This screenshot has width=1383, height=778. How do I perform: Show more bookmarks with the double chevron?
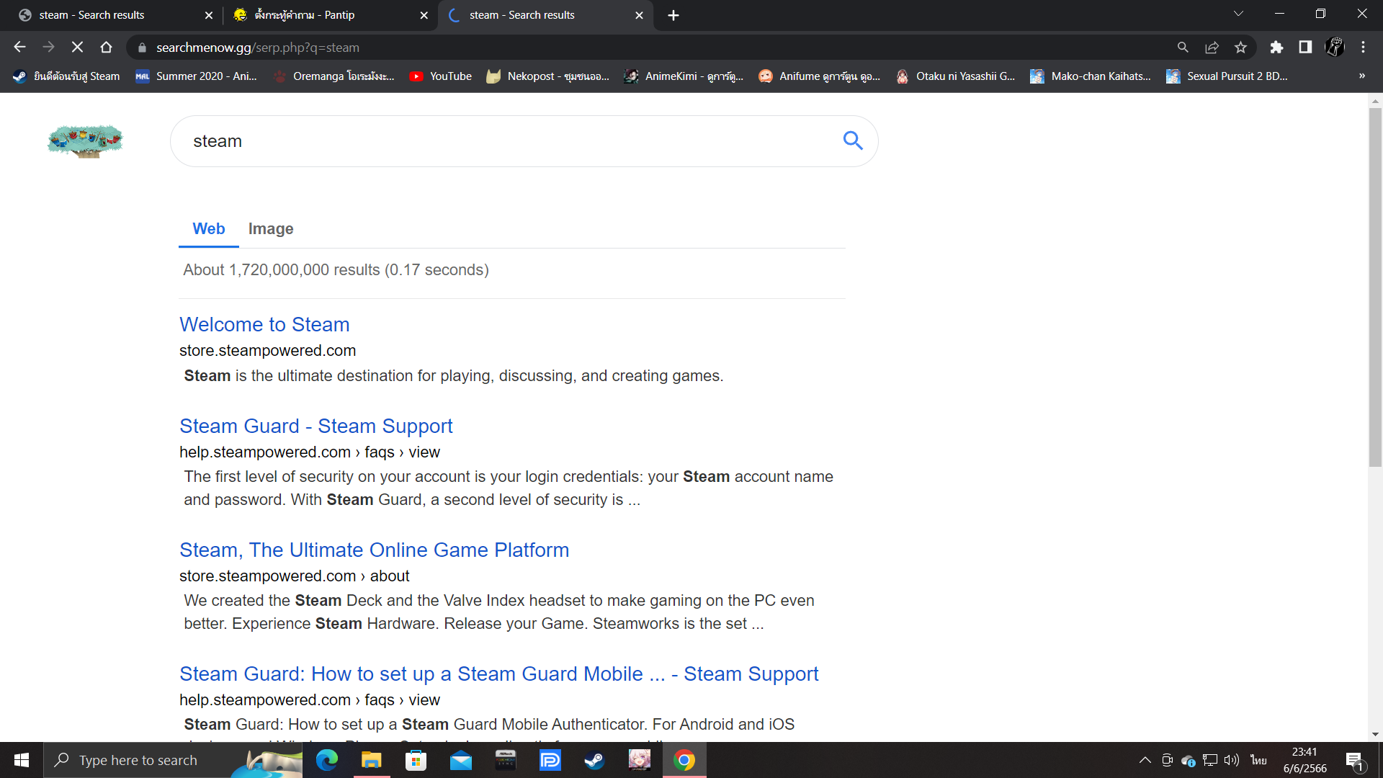coord(1361,76)
